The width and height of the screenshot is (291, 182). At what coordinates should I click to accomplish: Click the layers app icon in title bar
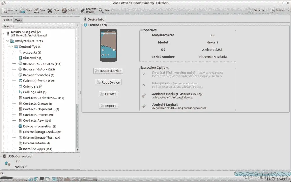[3, 3]
